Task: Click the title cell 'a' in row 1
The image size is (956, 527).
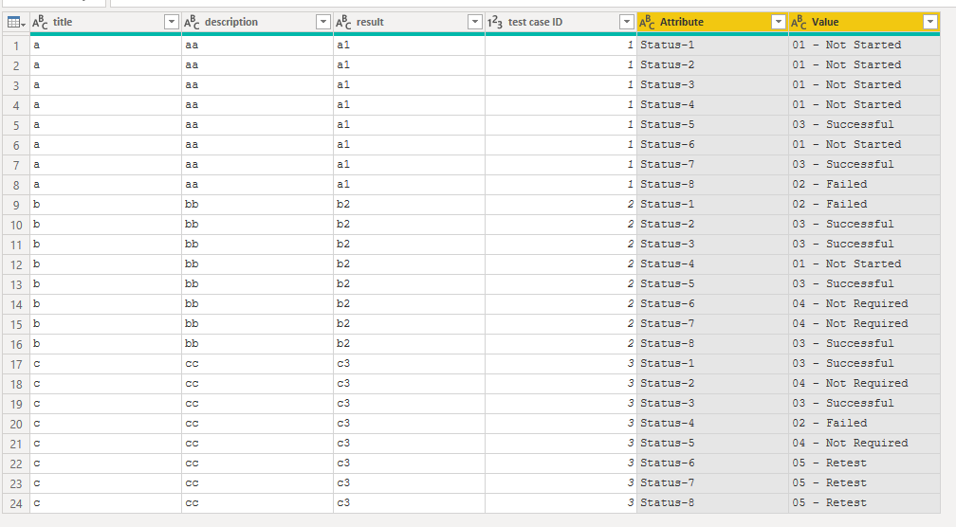Action: [105, 45]
